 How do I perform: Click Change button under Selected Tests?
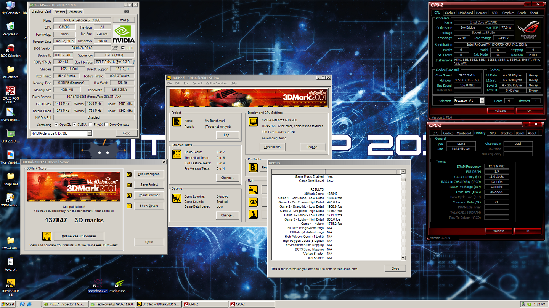227,178
